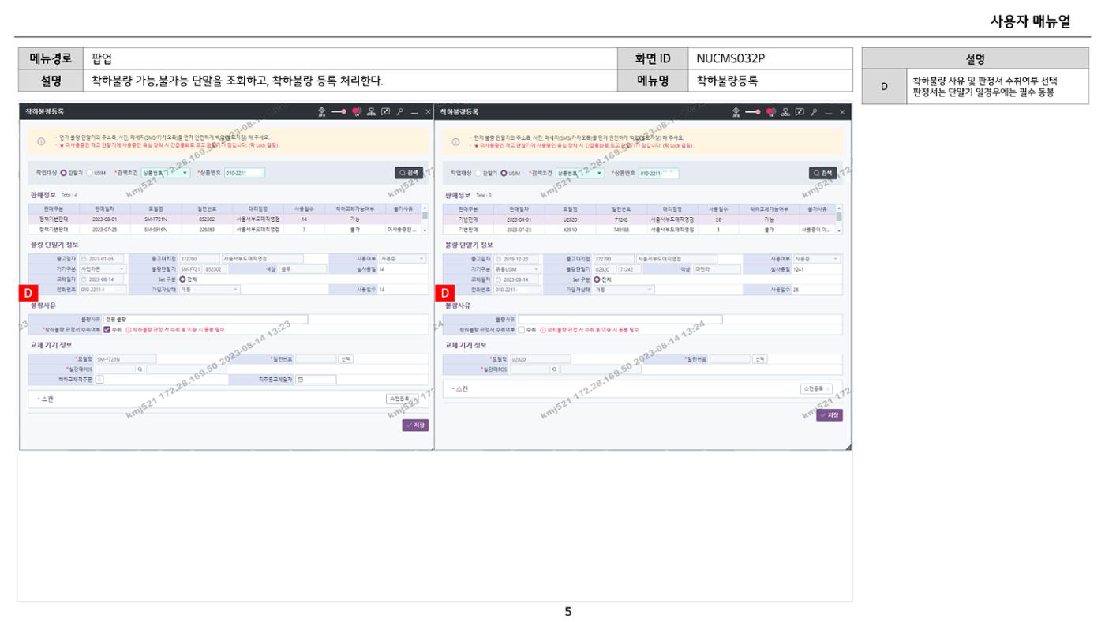
Task: Click the diamond layers icon in the left window title bar
Action: pyautogui.click(x=322, y=112)
